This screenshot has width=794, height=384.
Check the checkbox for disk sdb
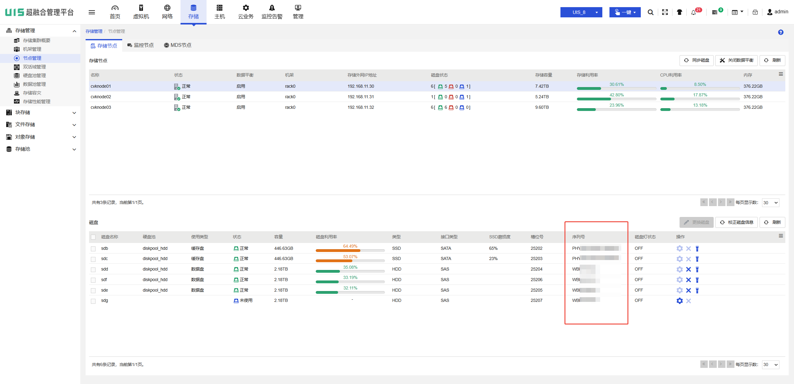point(93,249)
